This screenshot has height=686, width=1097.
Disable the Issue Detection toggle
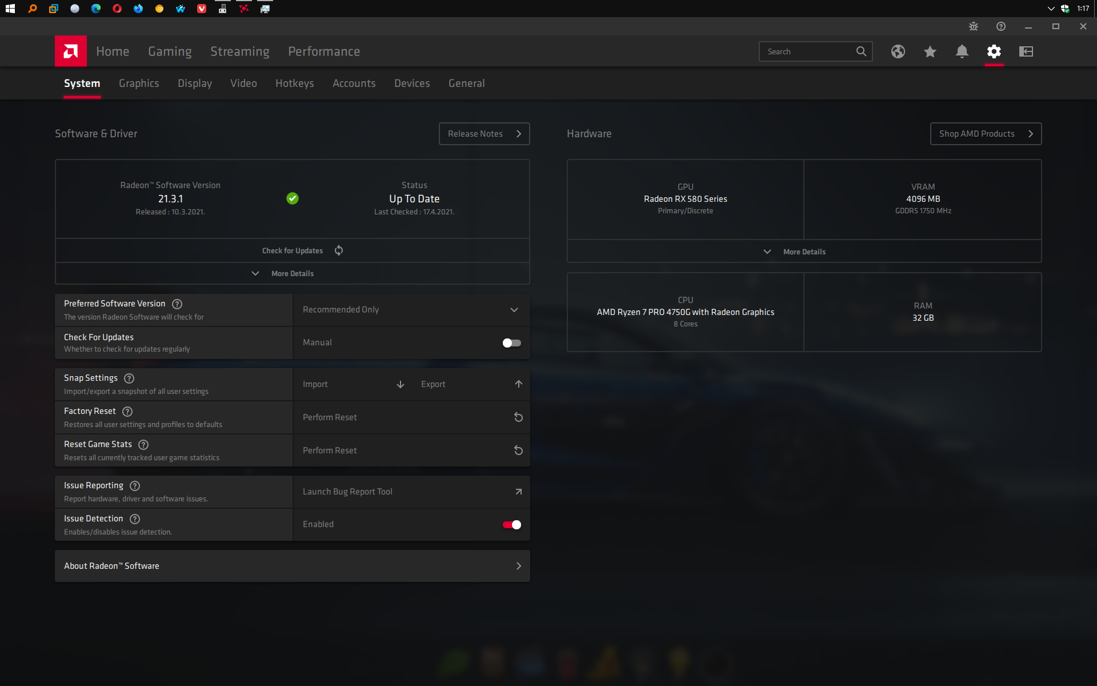click(511, 525)
